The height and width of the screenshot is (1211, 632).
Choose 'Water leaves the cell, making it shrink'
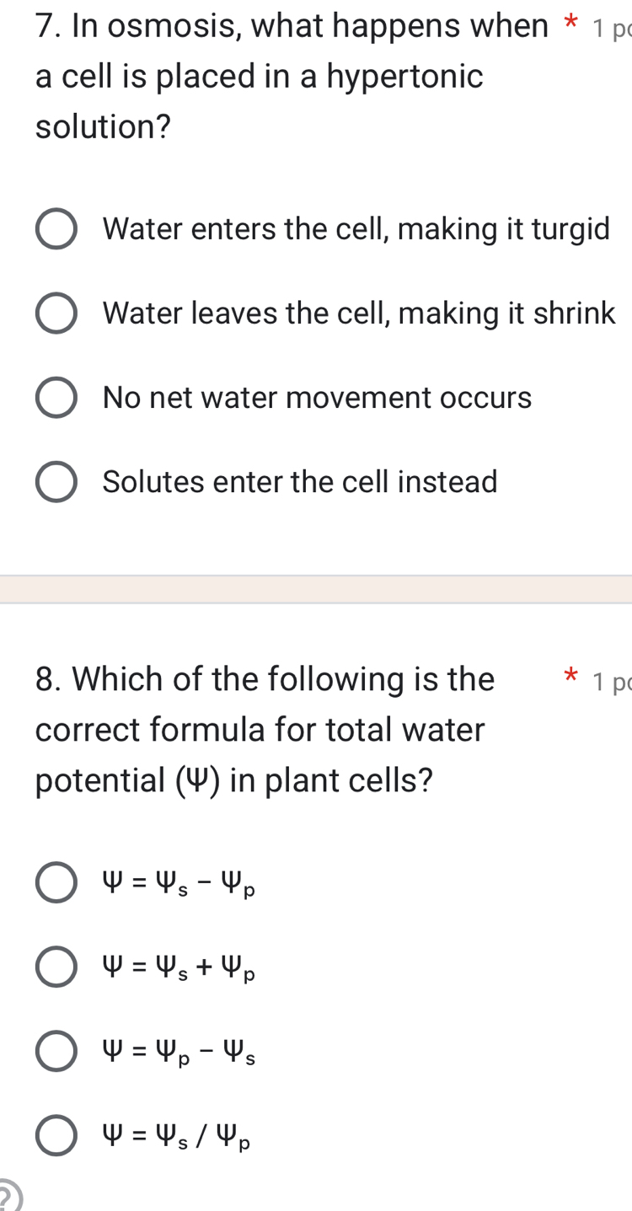56,313
